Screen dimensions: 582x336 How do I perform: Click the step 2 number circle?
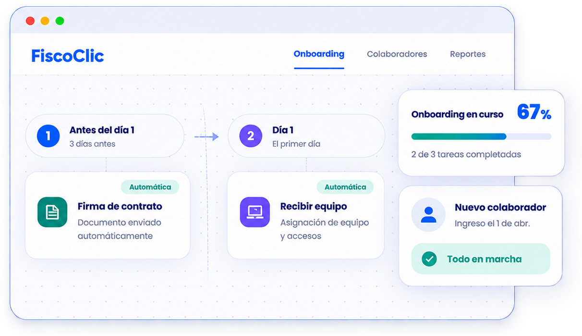[x=251, y=136]
